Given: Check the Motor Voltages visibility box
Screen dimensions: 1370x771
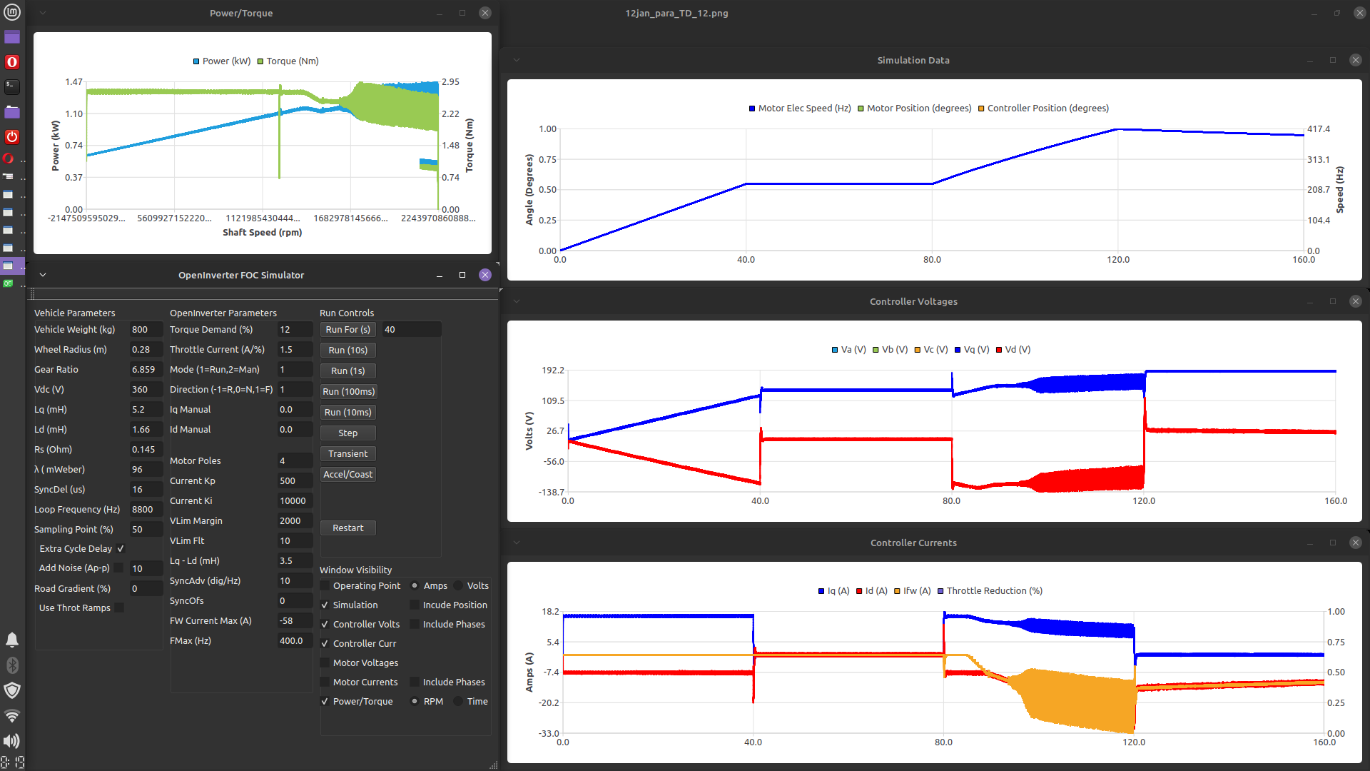Looking at the screenshot, I should coord(325,663).
